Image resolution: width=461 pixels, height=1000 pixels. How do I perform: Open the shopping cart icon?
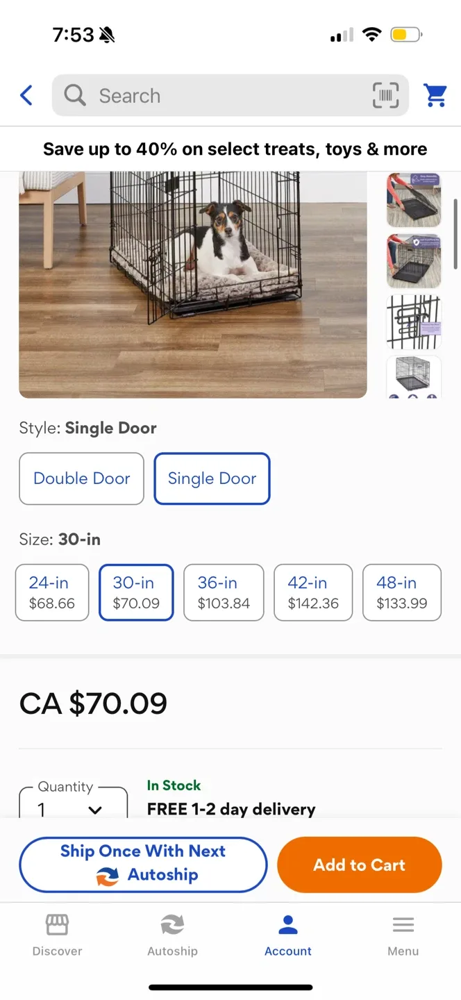pos(435,95)
